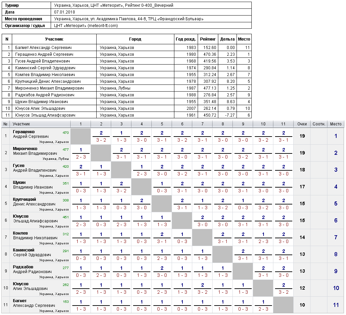Image resolution: width=346 pixels, height=315 pixels.
Task: Click the bold name Геращенко in the results grid
Action: coord(24,132)
